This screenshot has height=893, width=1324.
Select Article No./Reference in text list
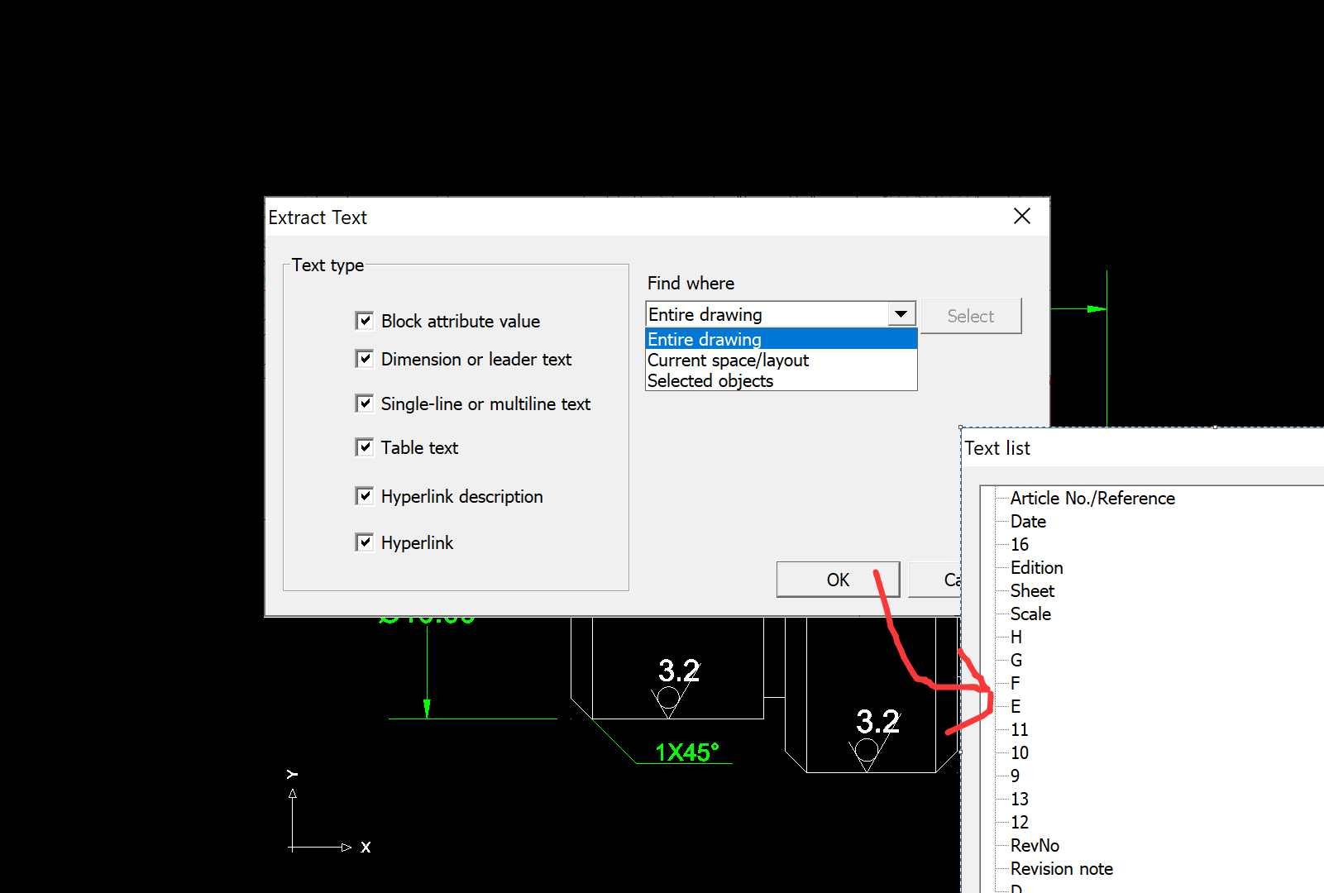[x=1092, y=499]
